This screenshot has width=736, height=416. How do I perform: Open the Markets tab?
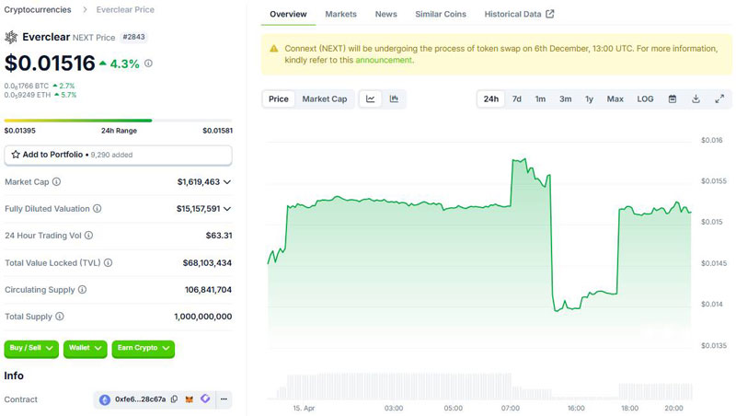[340, 14]
